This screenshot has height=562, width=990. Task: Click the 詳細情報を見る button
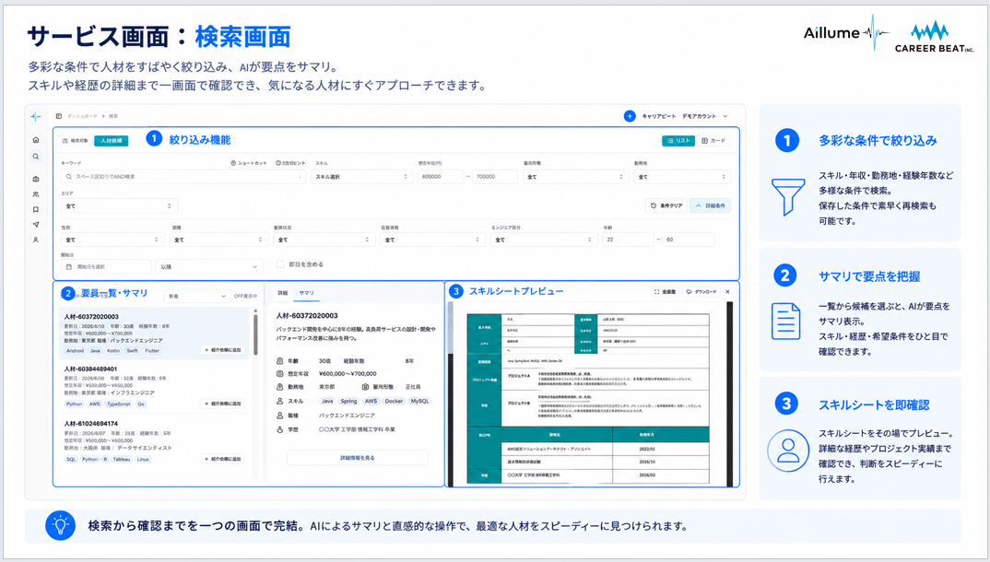pos(358,458)
